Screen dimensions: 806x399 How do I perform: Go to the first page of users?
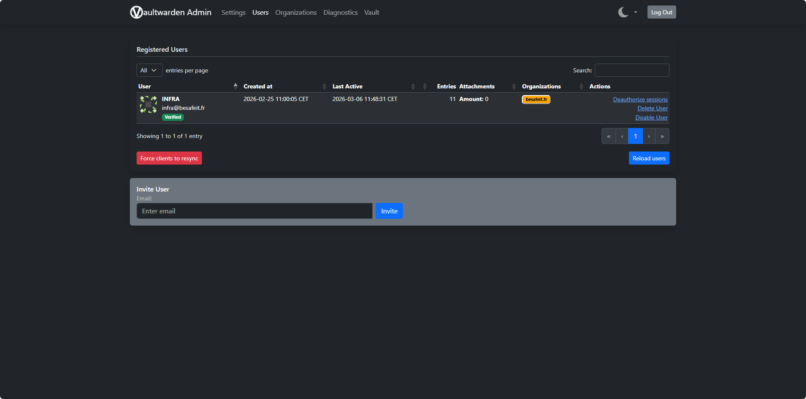coord(609,136)
